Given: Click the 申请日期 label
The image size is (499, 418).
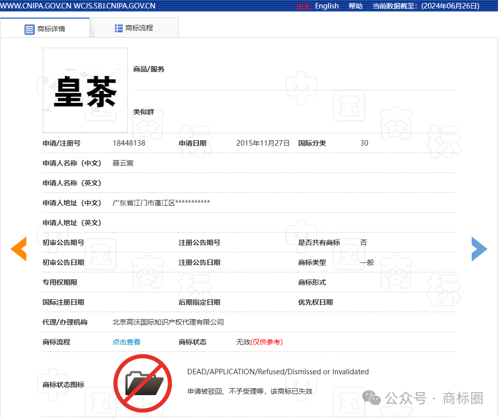Looking at the screenshot, I should point(192,143).
